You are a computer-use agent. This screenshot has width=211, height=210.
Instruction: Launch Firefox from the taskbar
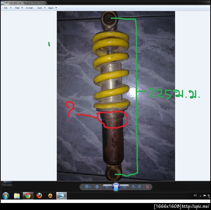coord(39,196)
